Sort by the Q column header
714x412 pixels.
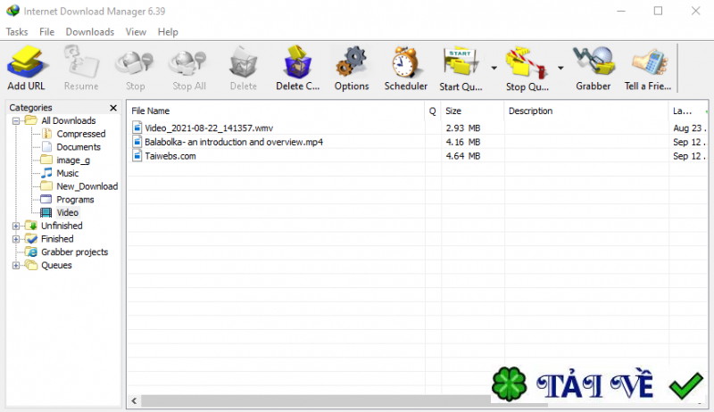tap(433, 111)
